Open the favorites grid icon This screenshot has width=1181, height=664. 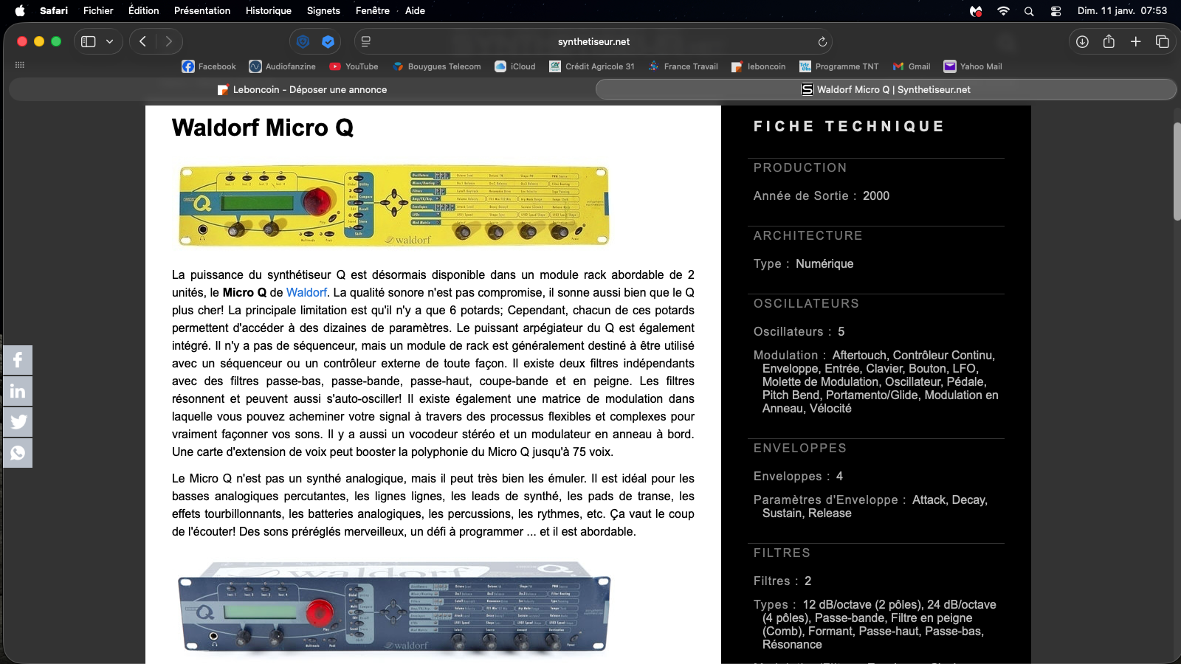[x=20, y=65]
